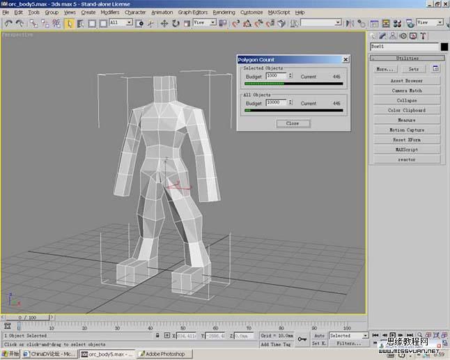Open the Render Scene teapot icon
Viewport: 450px width, 360px height.
tap(410, 24)
